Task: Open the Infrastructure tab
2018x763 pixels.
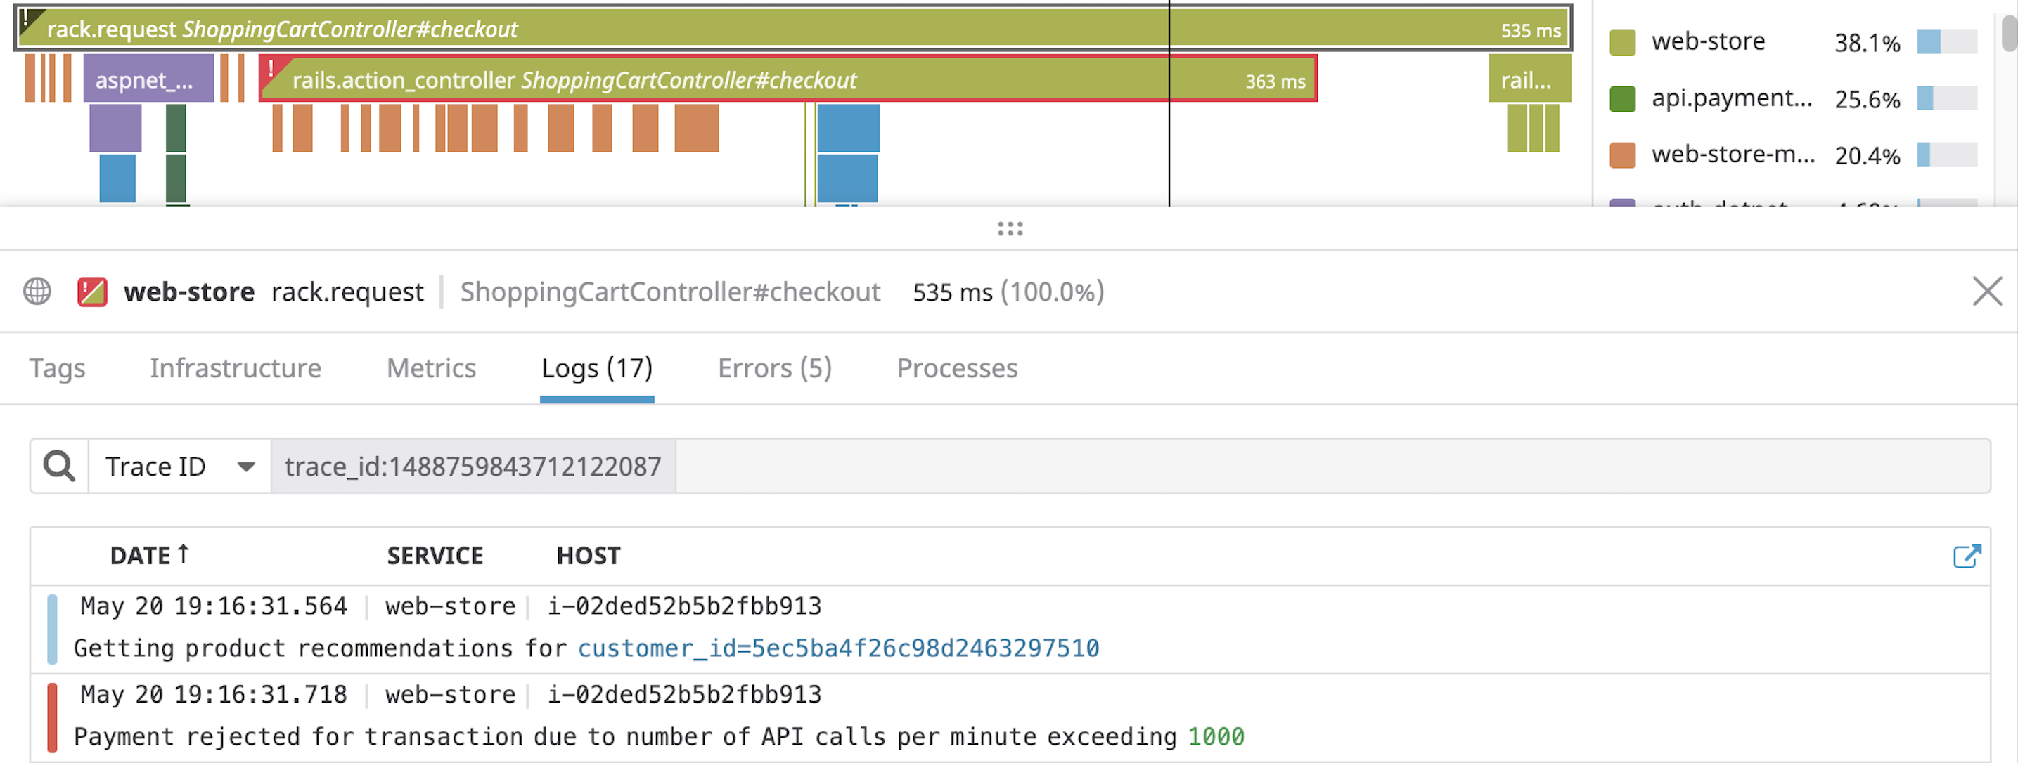Action: click(236, 368)
